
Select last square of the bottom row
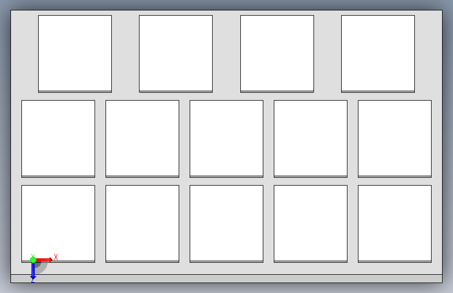(394, 224)
